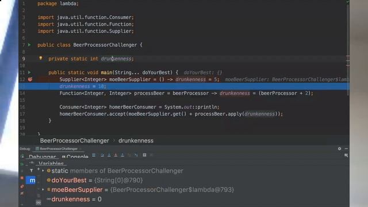
Task: Hide the Debug tool window
Action: click(x=346, y=148)
